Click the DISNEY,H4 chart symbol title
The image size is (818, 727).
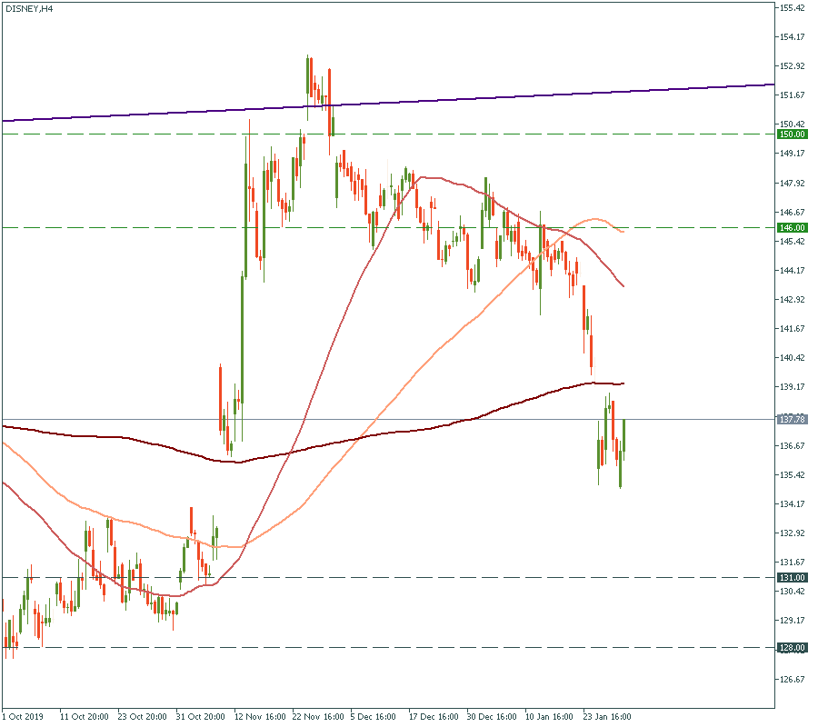[x=28, y=9]
